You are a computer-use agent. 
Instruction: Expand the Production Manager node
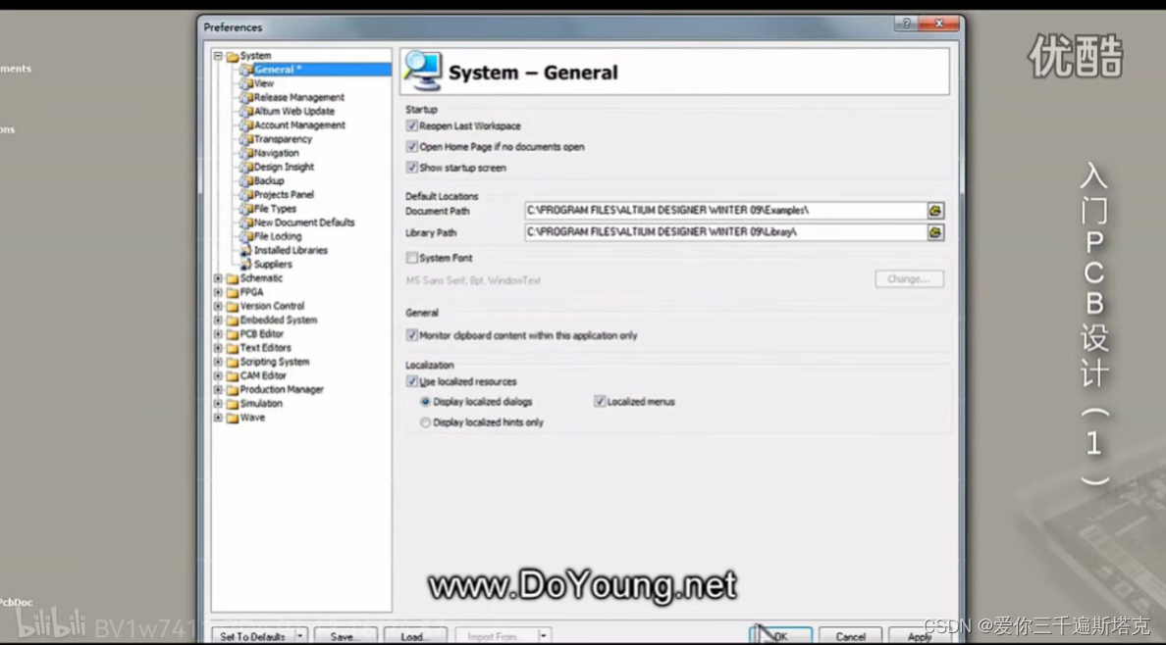[x=218, y=390]
